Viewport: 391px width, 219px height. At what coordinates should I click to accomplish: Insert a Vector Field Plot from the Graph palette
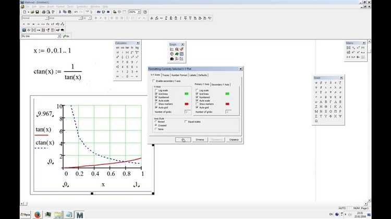[x=181, y=59]
